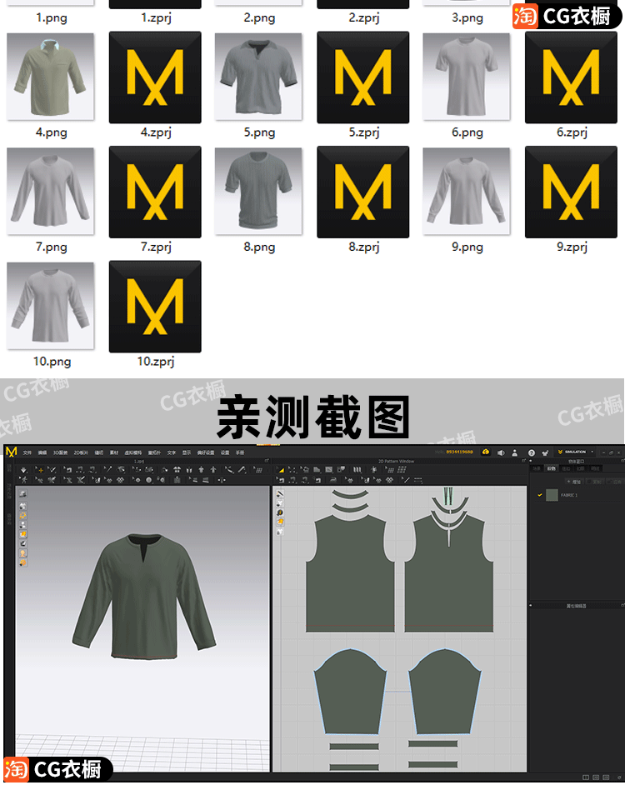The width and height of the screenshot is (625, 800).
Task: Open the SIMULATION mode dropdown
Action: coord(576,452)
